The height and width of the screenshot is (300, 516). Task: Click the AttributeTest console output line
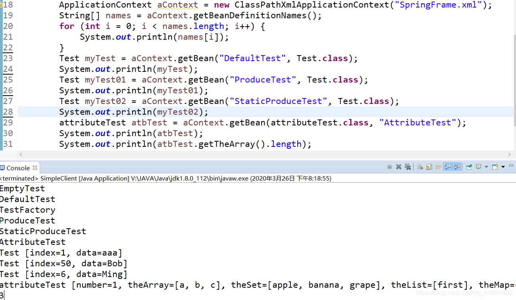click(x=33, y=242)
